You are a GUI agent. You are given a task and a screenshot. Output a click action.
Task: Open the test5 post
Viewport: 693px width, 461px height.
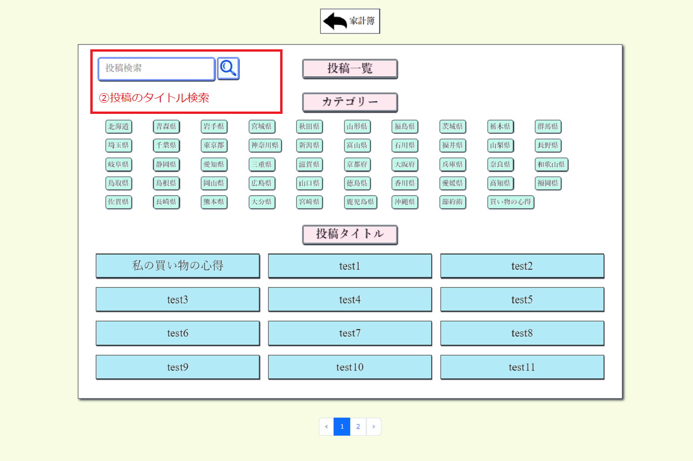tap(523, 300)
